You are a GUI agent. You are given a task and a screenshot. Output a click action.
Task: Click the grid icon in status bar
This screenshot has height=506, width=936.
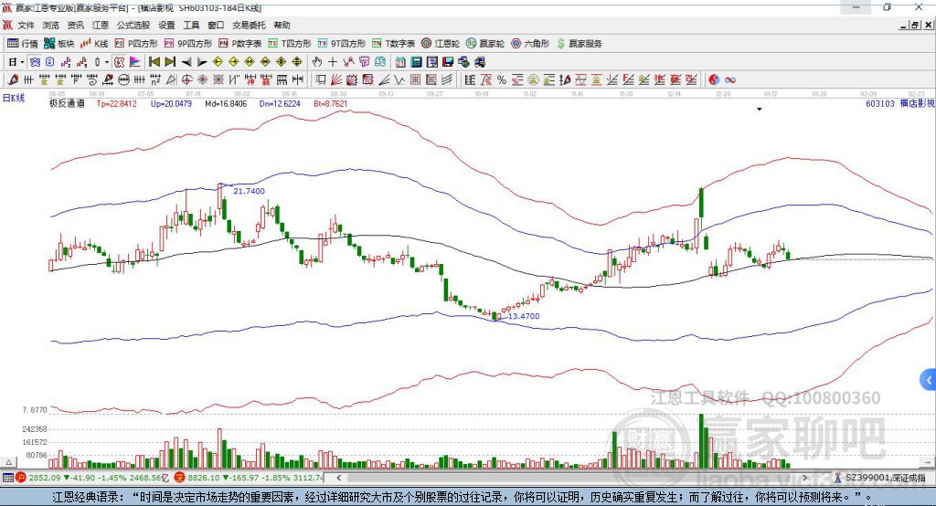(x=7, y=478)
